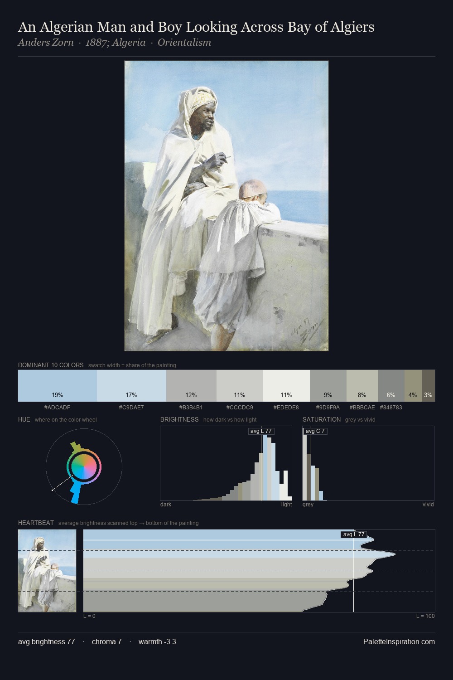Click the 'vivid' axis label
This screenshot has width=453, height=680.
pyautogui.click(x=428, y=505)
